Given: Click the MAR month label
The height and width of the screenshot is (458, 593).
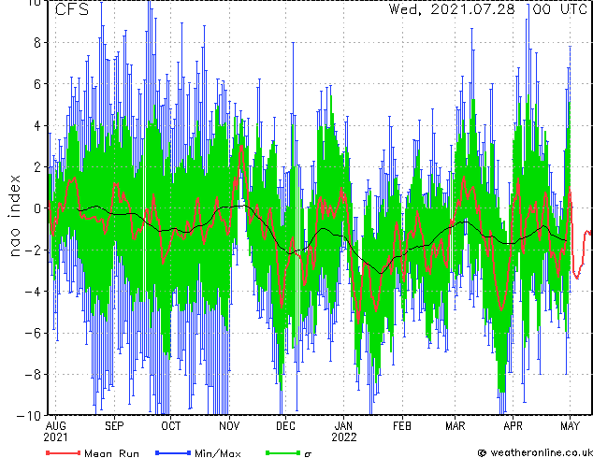Looking at the screenshot, I should click(x=455, y=426).
